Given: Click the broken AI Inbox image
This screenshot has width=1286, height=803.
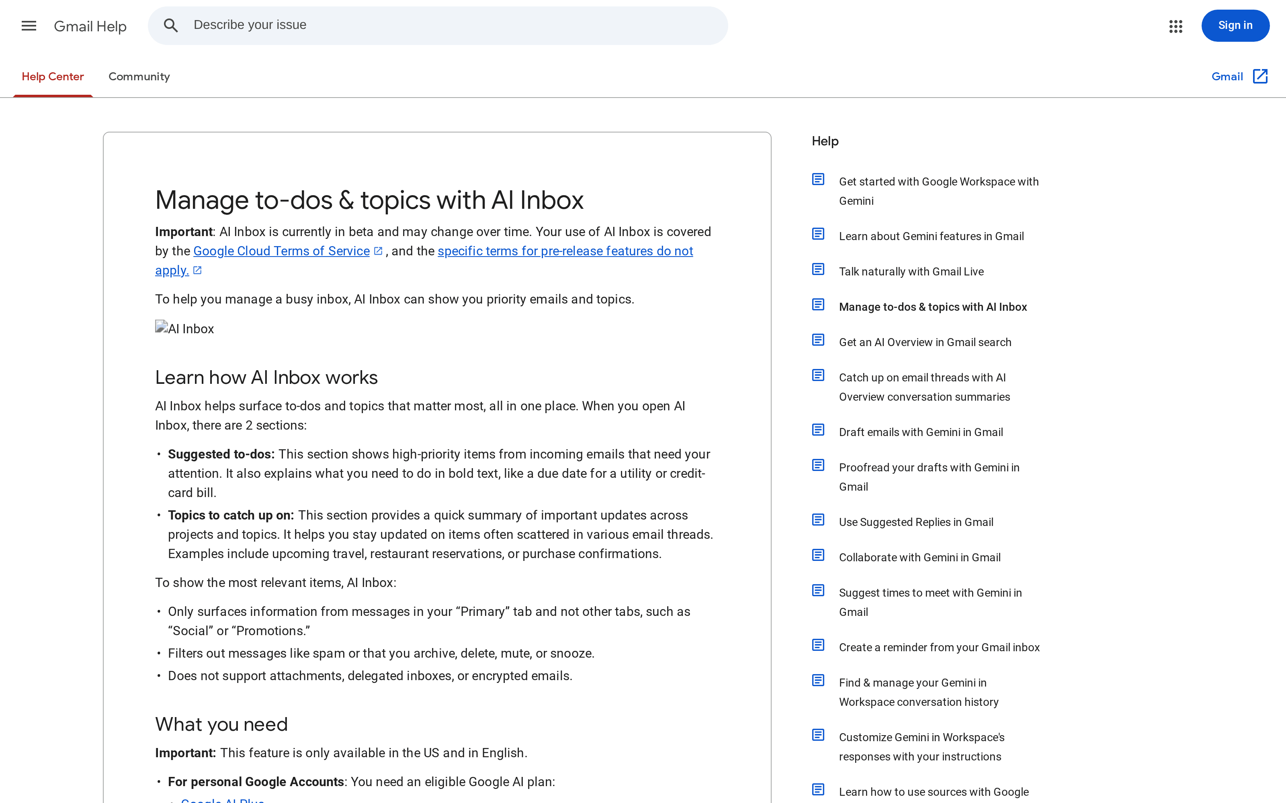Looking at the screenshot, I should pos(184,328).
